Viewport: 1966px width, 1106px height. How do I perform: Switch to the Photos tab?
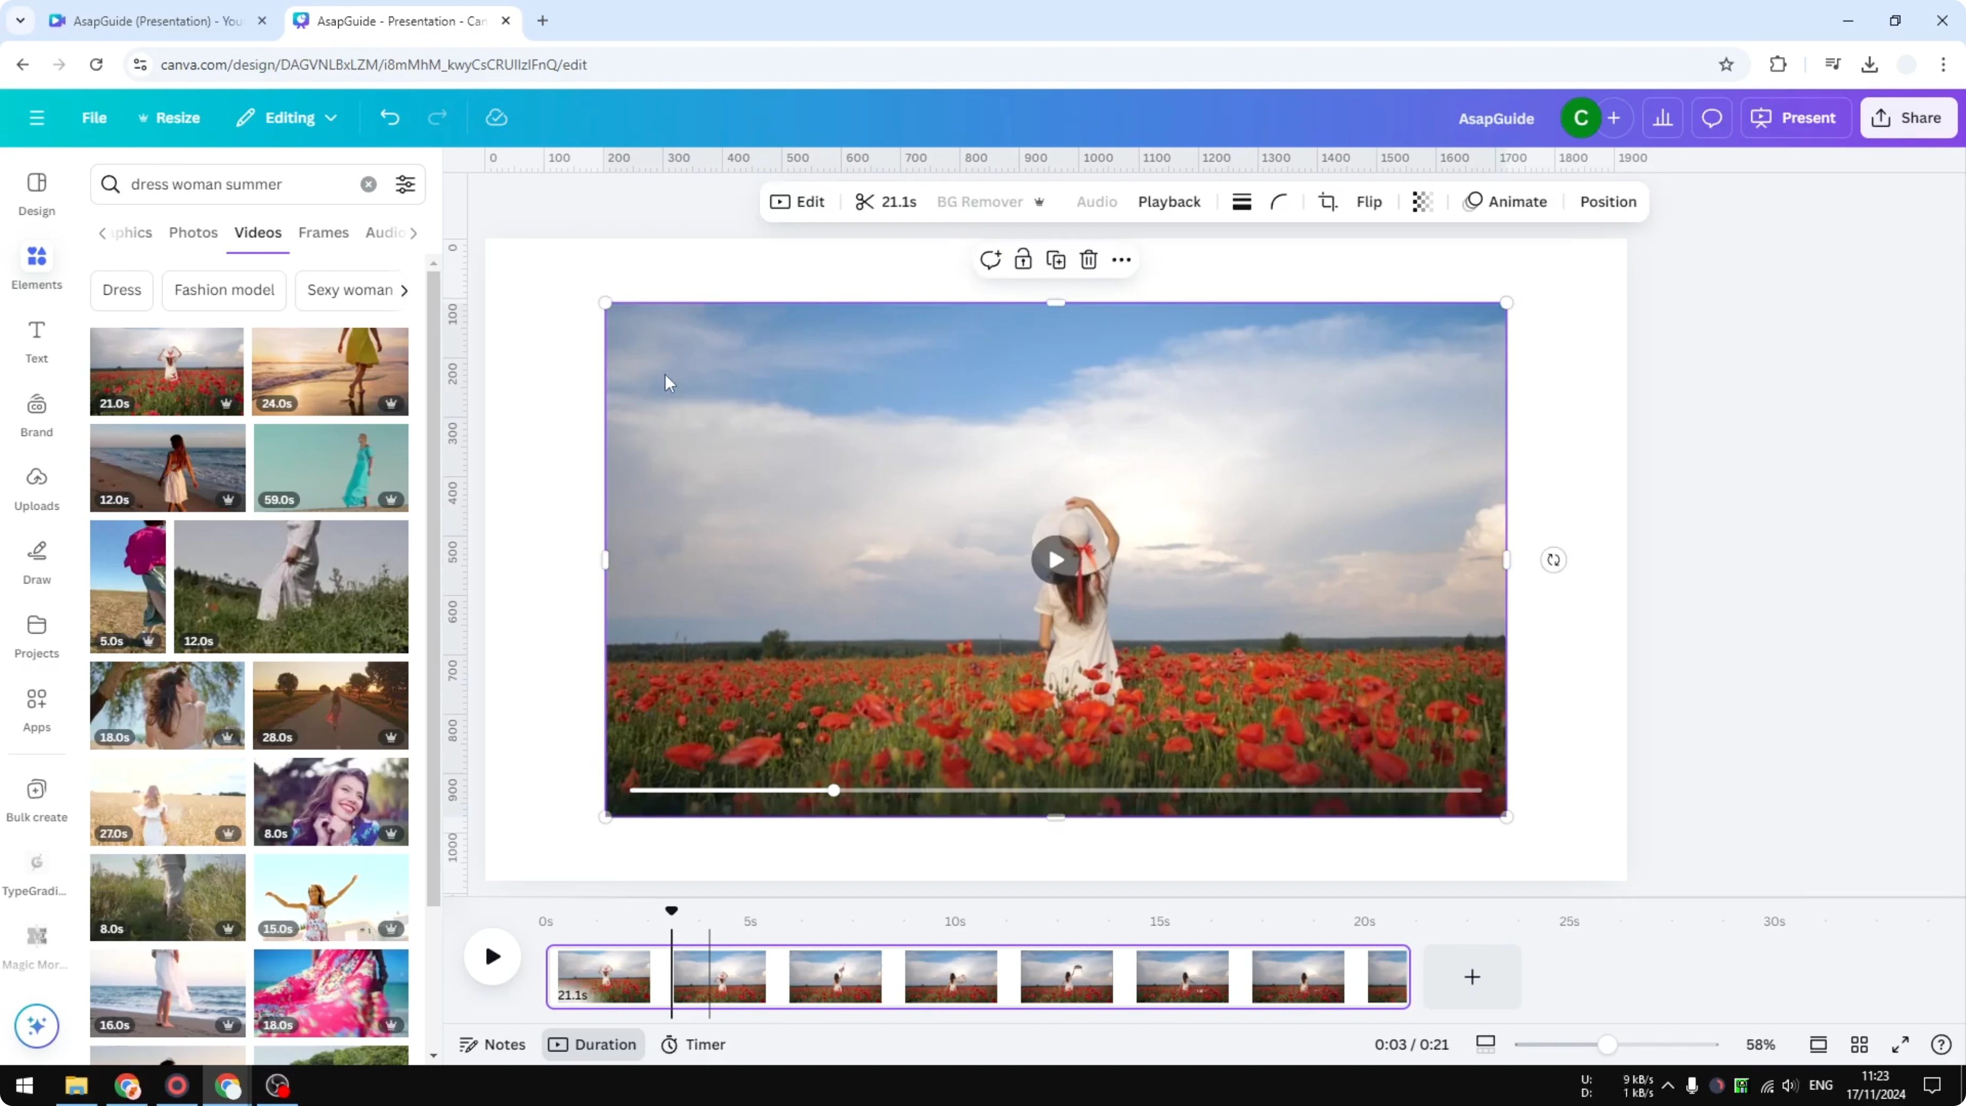point(193,233)
